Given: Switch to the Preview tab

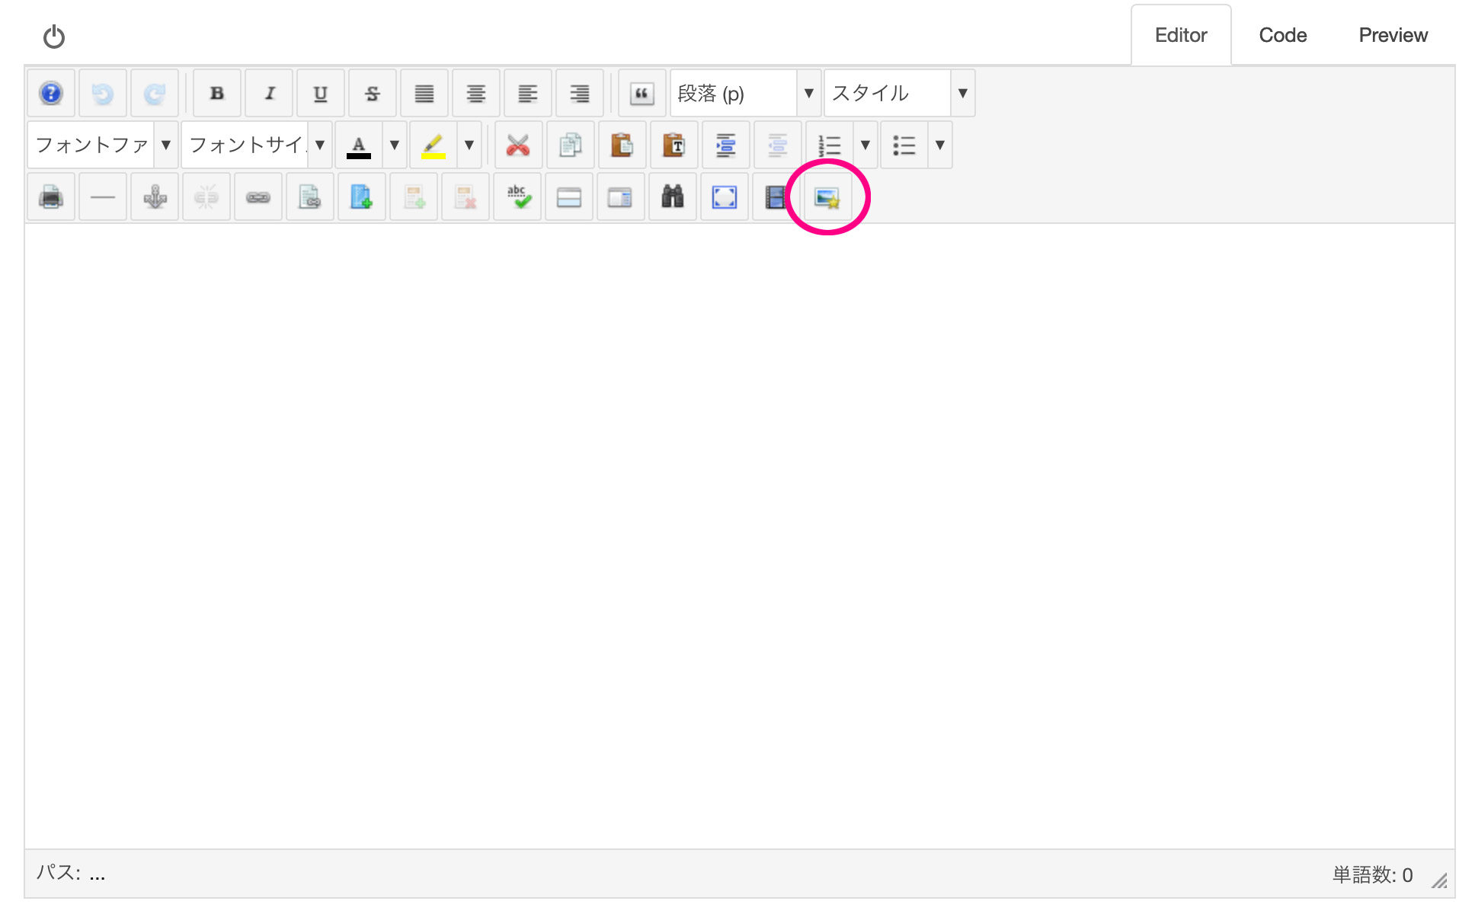Looking at the screenshot, I should [x=1393, y=35].
